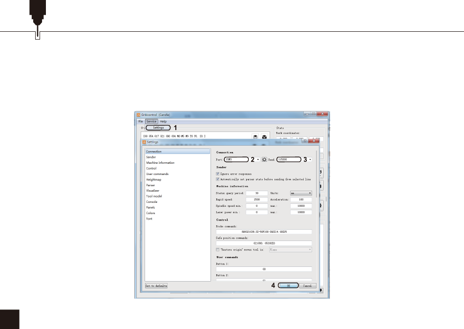
Task: Click the Set to defaults button
Action: 156,285
